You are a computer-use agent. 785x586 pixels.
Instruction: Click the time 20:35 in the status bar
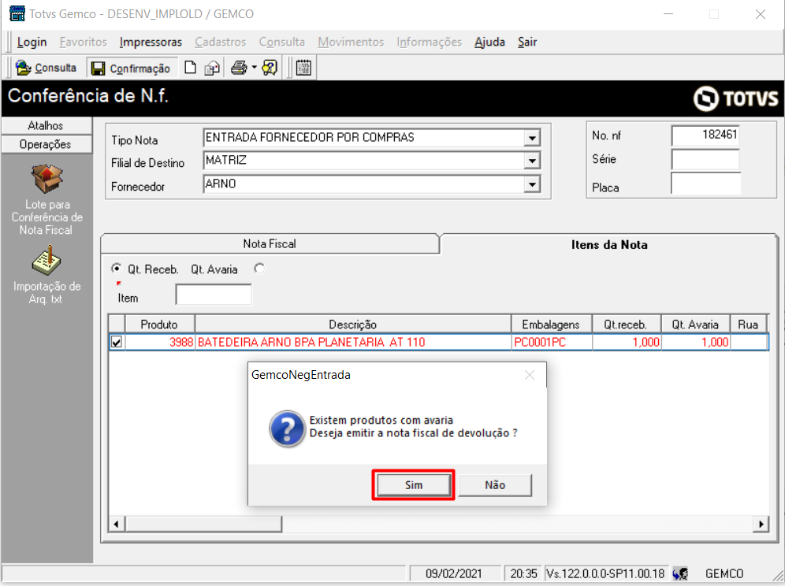(523, 573)
